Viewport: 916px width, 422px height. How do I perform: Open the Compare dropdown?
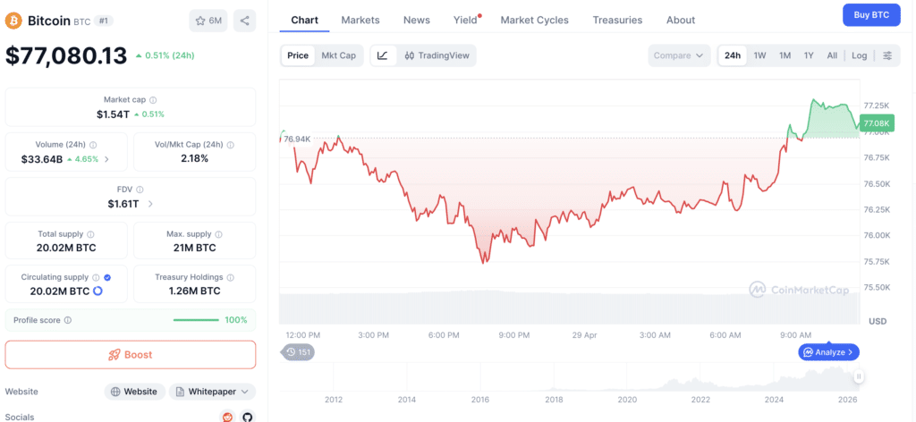pos(679,55)
